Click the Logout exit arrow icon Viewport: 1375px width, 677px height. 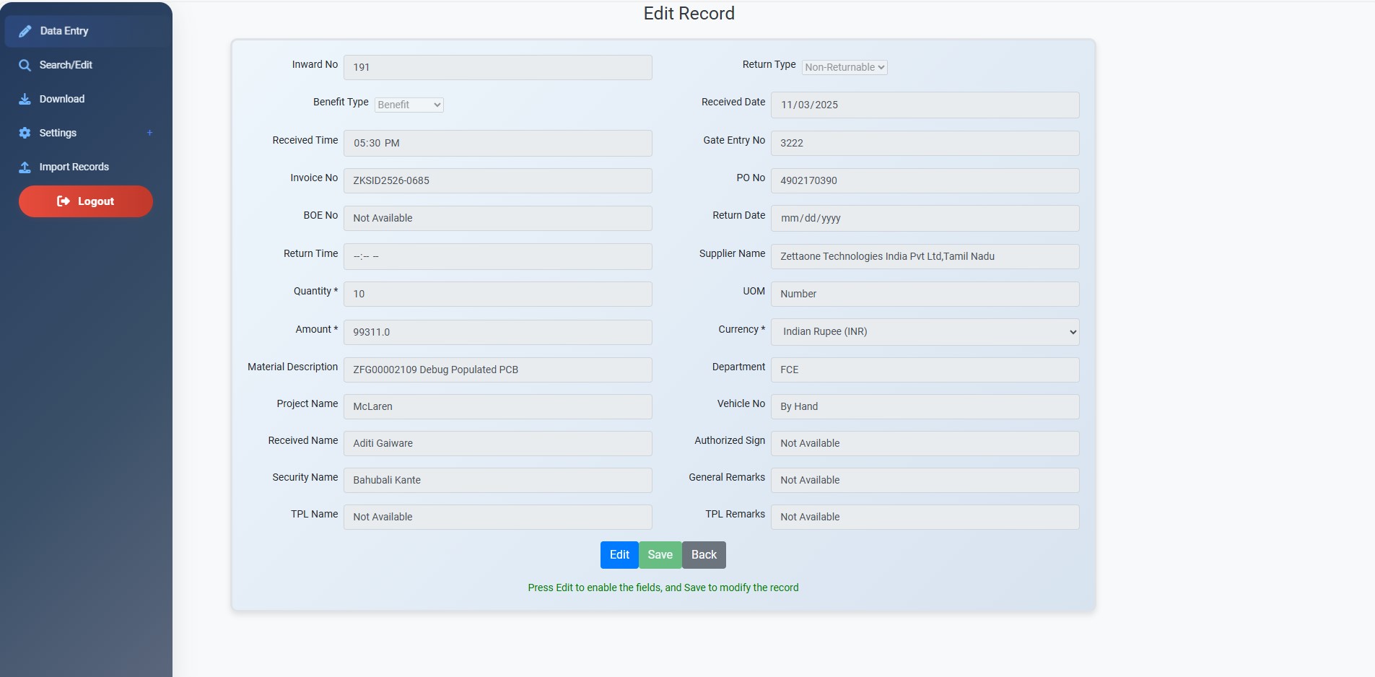[64, 201]
